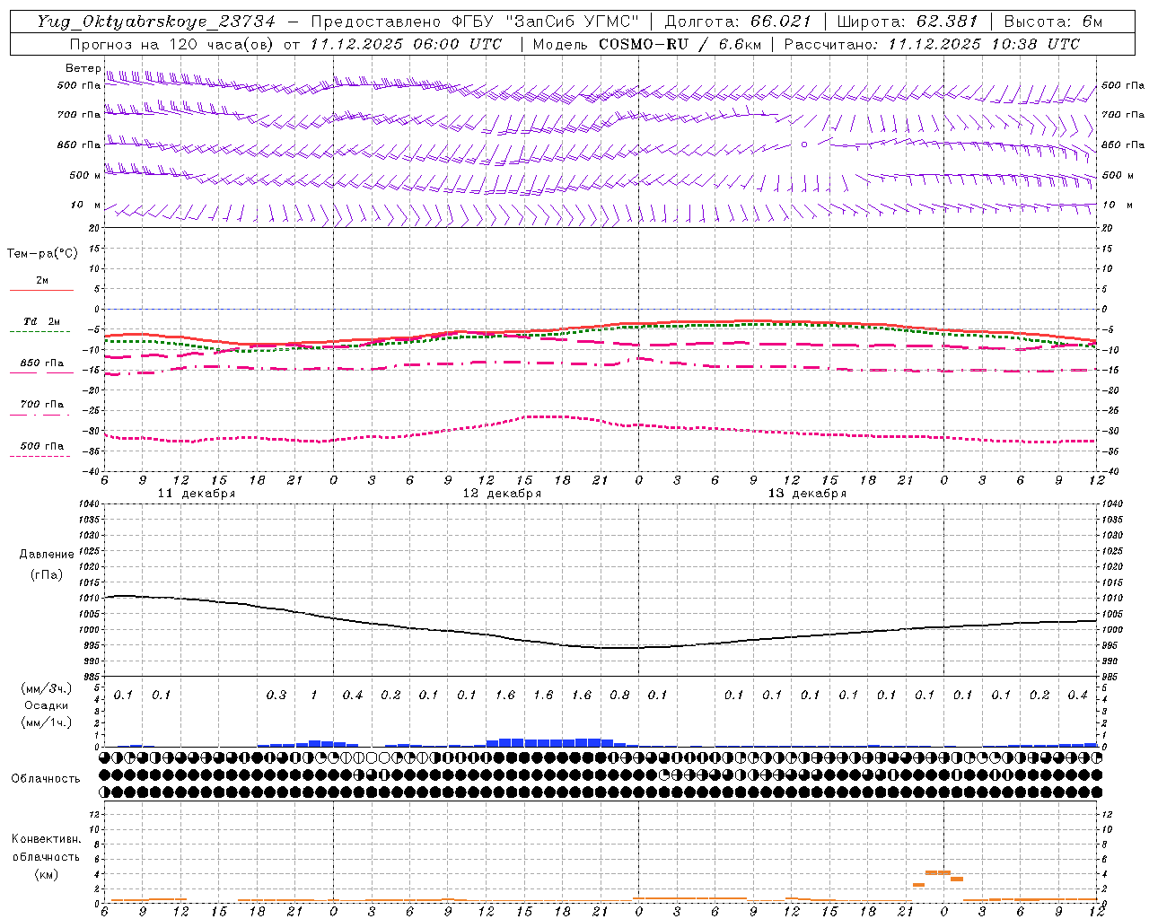Click the Ветер wind panel label
Viewport: 1149px width, 919px height.
[x=83, y=68]
